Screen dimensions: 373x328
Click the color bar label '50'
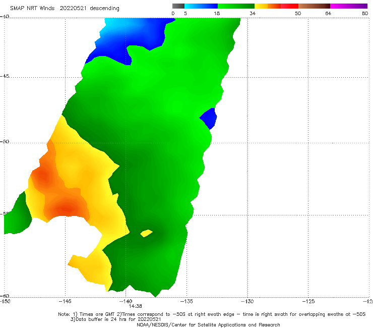click(298, 13)
